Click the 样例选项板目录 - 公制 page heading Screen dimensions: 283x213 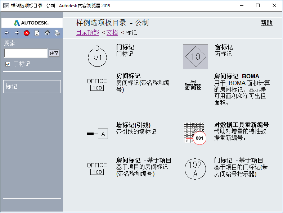(112, 23)
